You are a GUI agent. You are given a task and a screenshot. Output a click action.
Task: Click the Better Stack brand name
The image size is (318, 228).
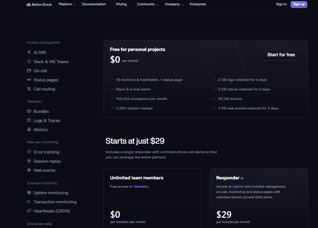[42, 5]
